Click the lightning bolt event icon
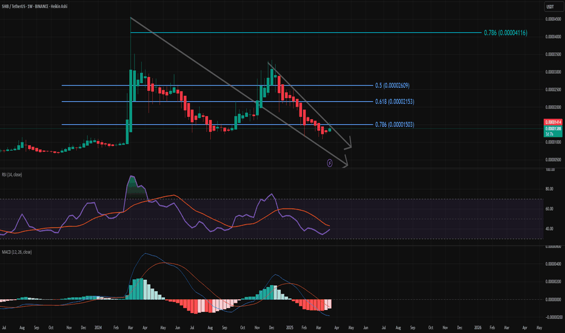 click(330, 163)
